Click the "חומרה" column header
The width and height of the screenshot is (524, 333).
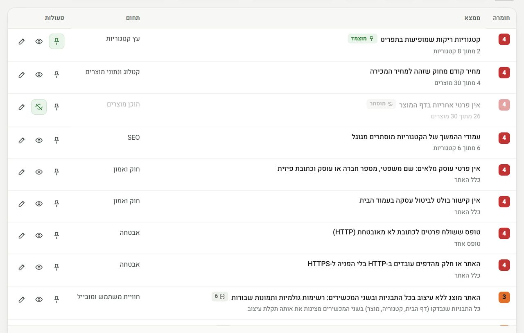[501, 18]
